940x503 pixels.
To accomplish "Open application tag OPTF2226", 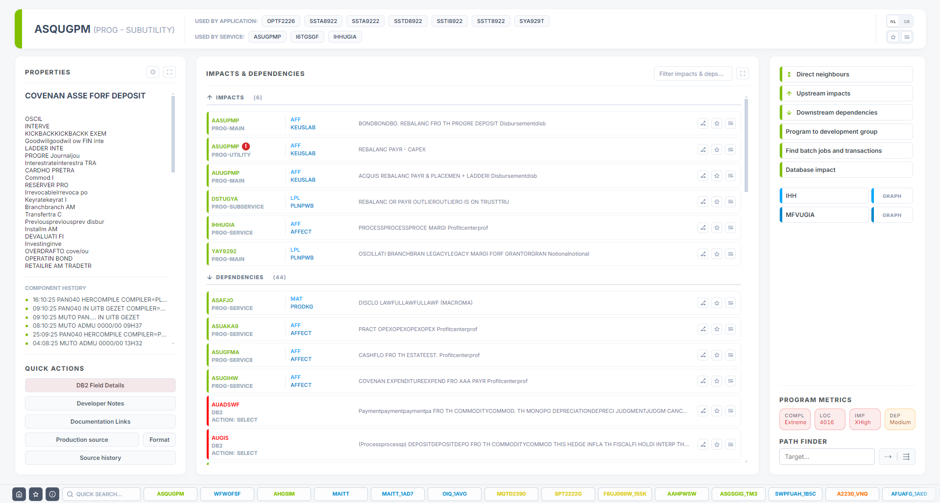I will coord(281,21).
